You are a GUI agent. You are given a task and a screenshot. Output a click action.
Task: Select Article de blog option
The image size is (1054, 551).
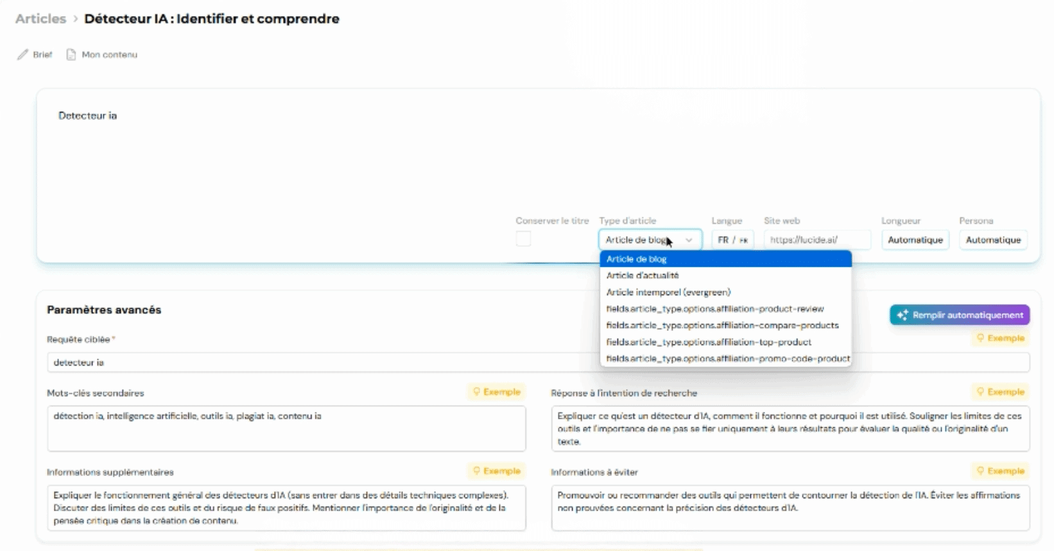(x=725, y=259)
